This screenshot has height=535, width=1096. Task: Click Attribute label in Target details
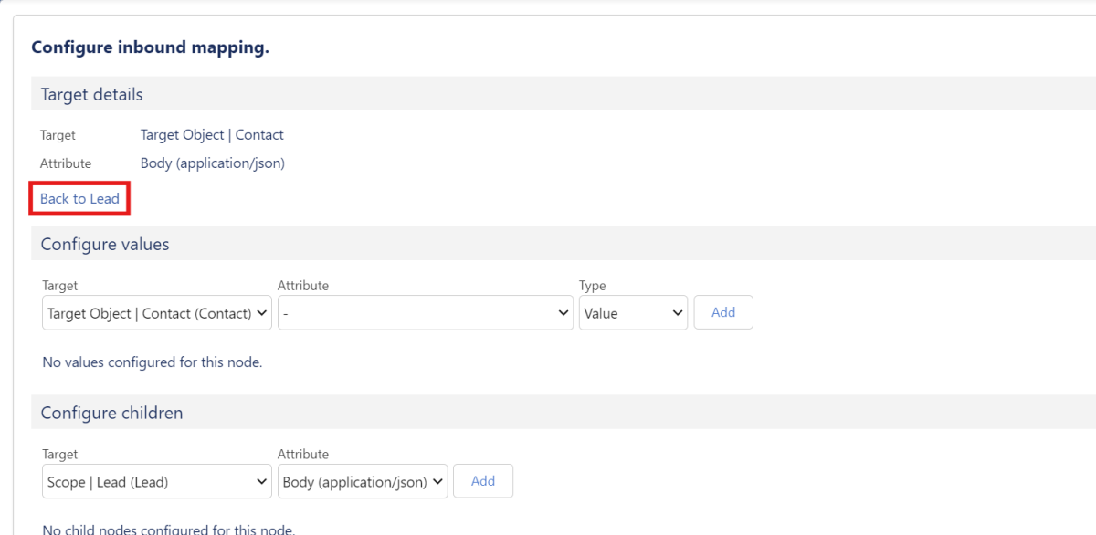66,163
